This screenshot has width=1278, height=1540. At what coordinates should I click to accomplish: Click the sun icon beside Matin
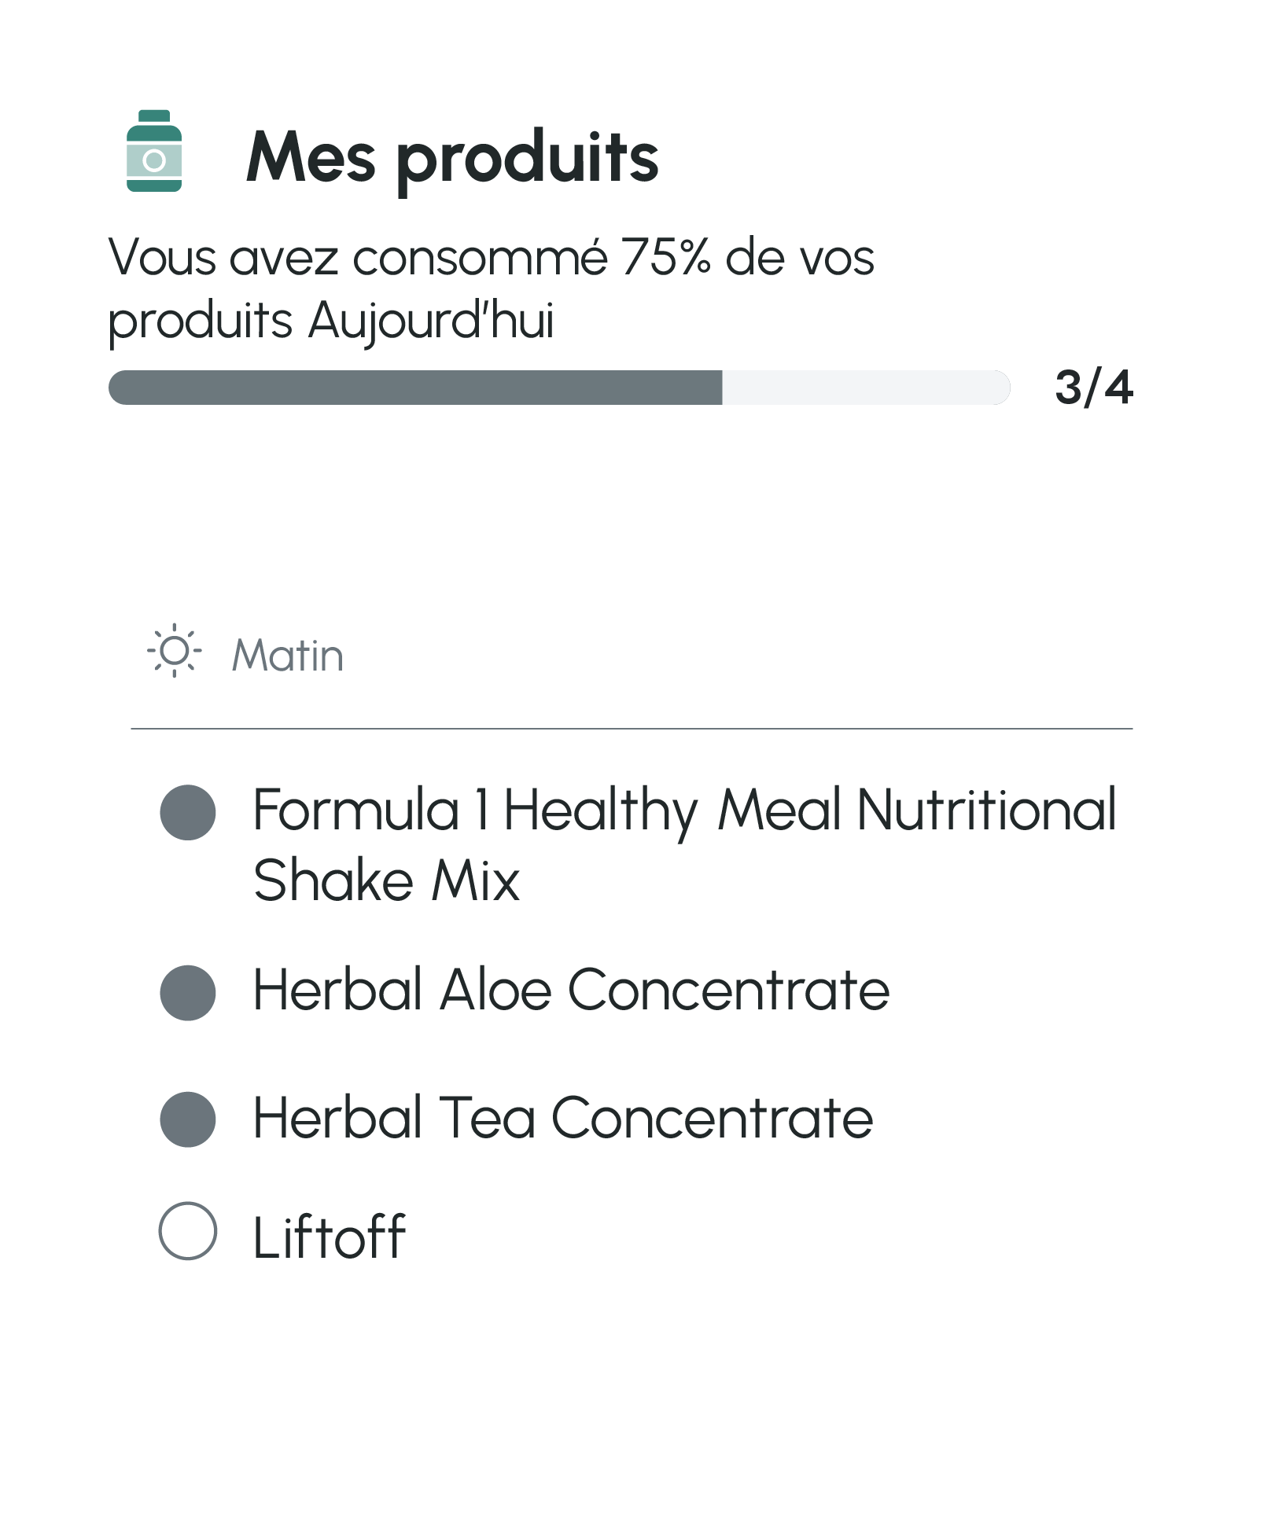[x=174, y=651]
